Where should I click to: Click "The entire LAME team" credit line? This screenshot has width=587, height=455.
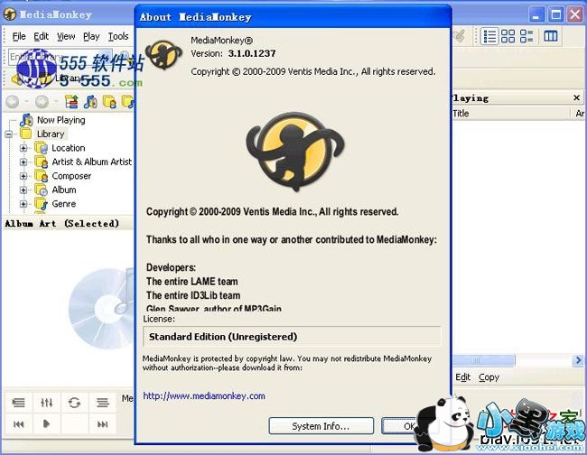192,282
